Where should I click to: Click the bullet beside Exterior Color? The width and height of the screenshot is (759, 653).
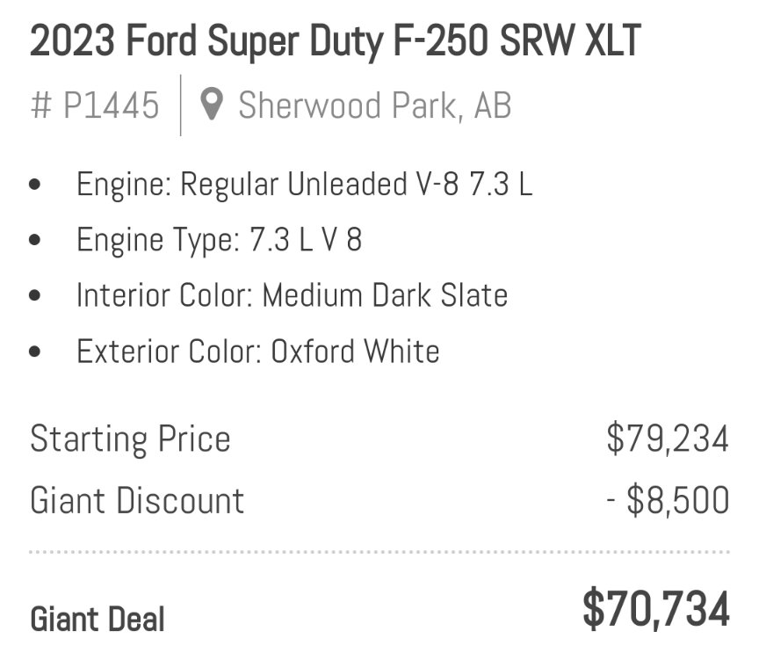(35, 352)
